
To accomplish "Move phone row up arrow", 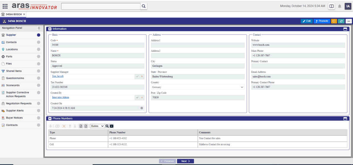I will (70, 126).
